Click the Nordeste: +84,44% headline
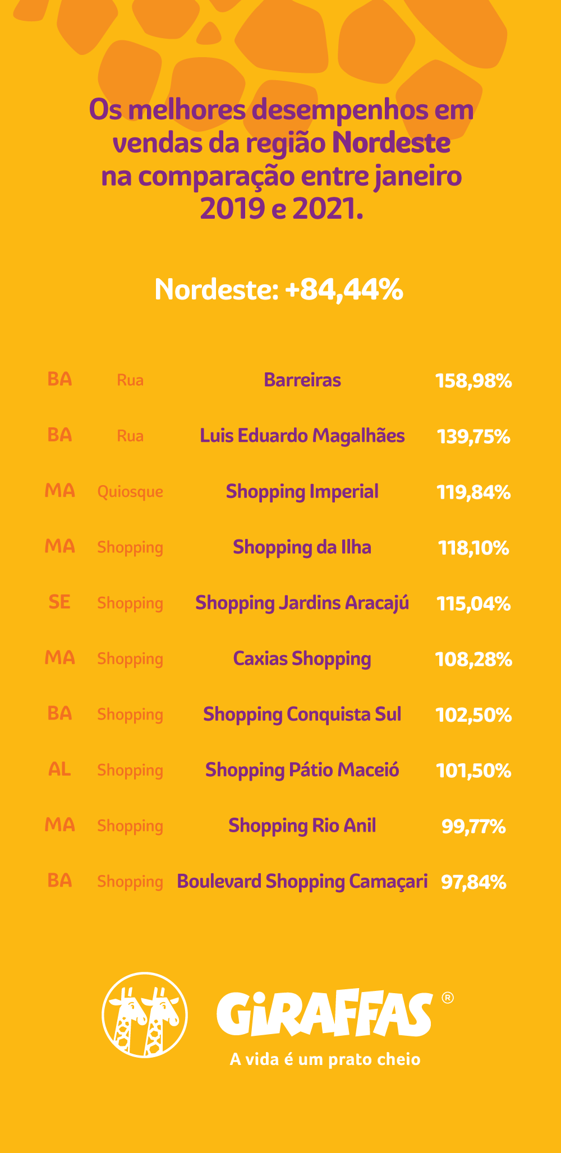The height and width of the screenshot is (1153, 561). point(279,289)
